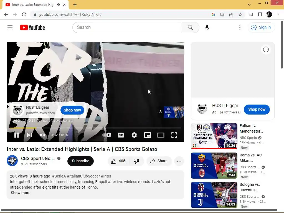Click NBC Sports channel name
The image size is (284, 213).
(248, 138)
